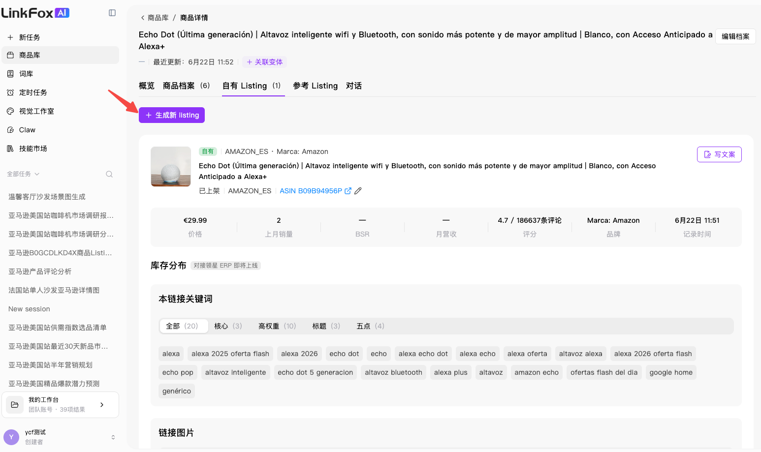
Task: Filter keywords by 高权重 (10)
Action: pyautogui.click(x=278, y=326)
